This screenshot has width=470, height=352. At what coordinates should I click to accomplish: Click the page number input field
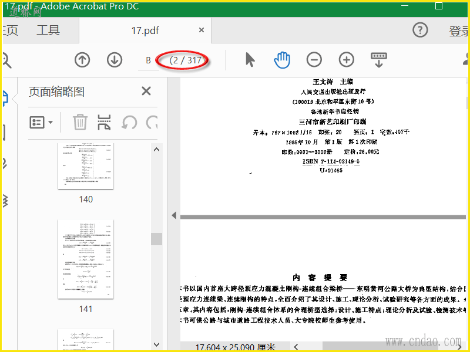tap(149, 60)
